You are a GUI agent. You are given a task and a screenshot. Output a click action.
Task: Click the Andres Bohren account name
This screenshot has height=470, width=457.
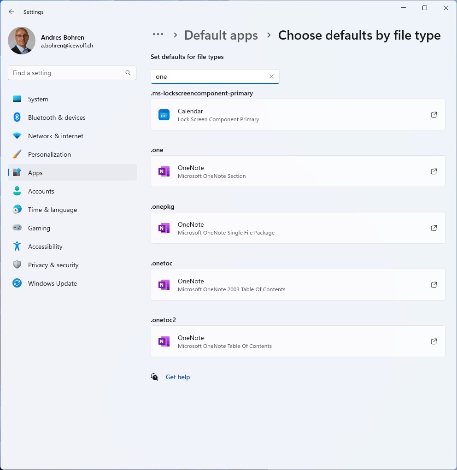[63, 37]
